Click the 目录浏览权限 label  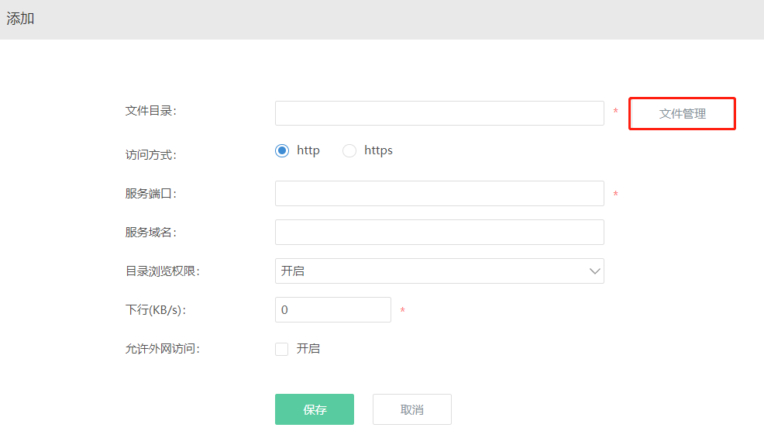coord(162,271)
